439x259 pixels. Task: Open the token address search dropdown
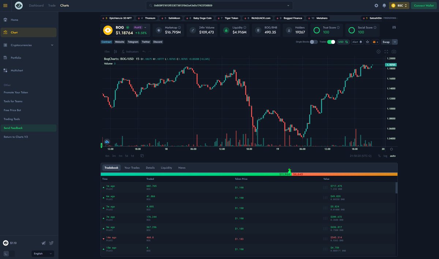pyautogui.click(x=288, y=5)
